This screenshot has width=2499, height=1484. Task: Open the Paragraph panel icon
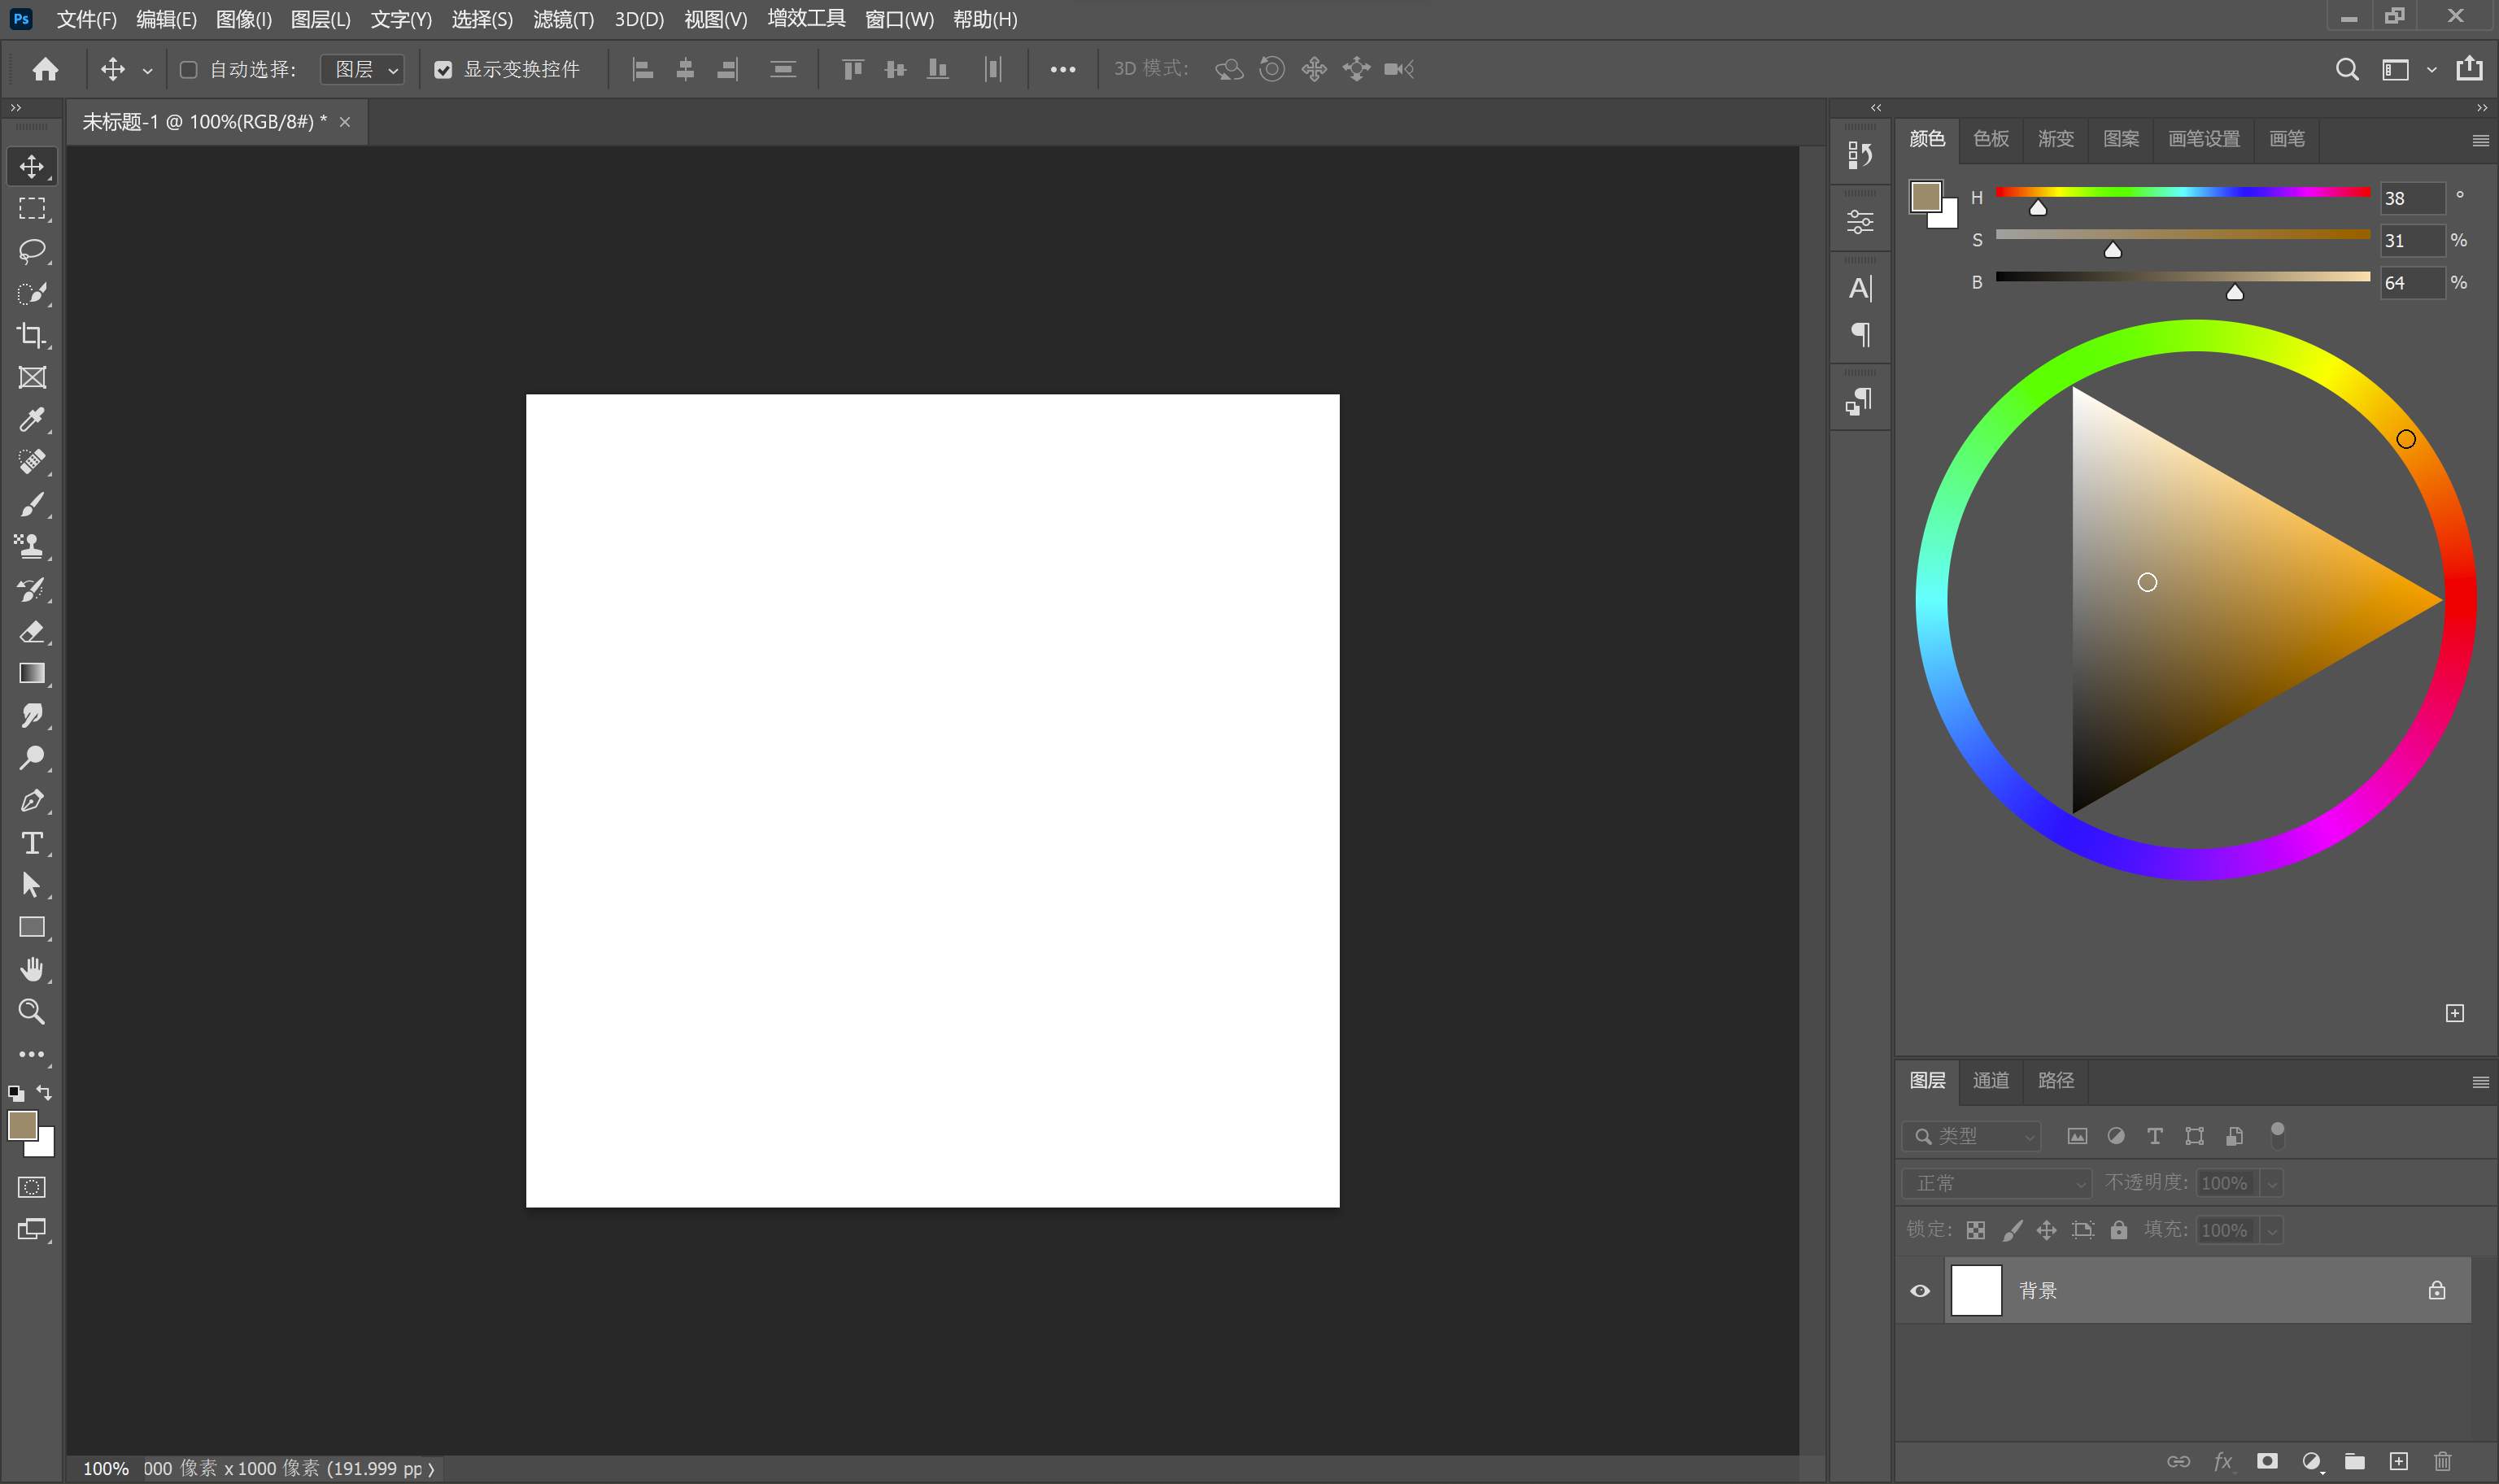point(1860,334)
